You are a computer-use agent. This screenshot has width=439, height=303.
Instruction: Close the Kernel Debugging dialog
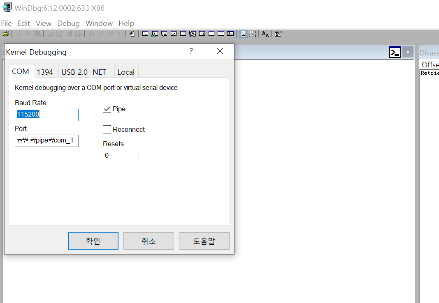point(220,51)
